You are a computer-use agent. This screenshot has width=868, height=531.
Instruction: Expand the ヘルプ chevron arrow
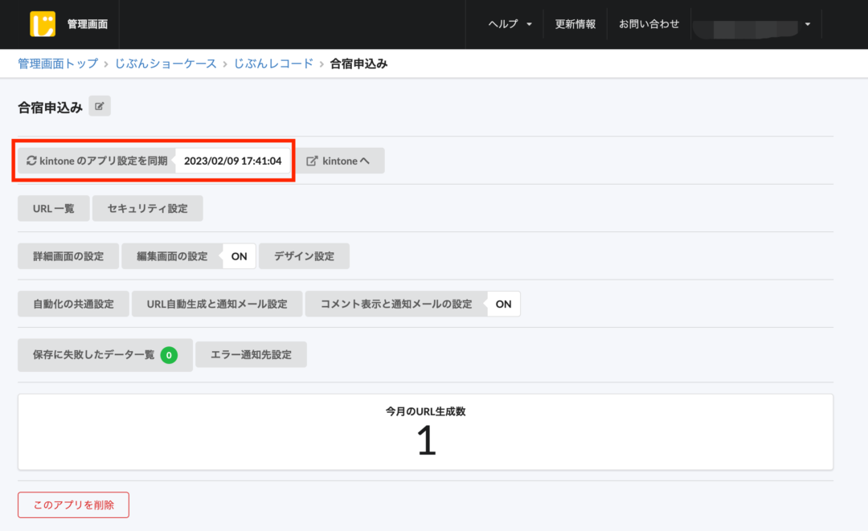[x=530, y=24]
